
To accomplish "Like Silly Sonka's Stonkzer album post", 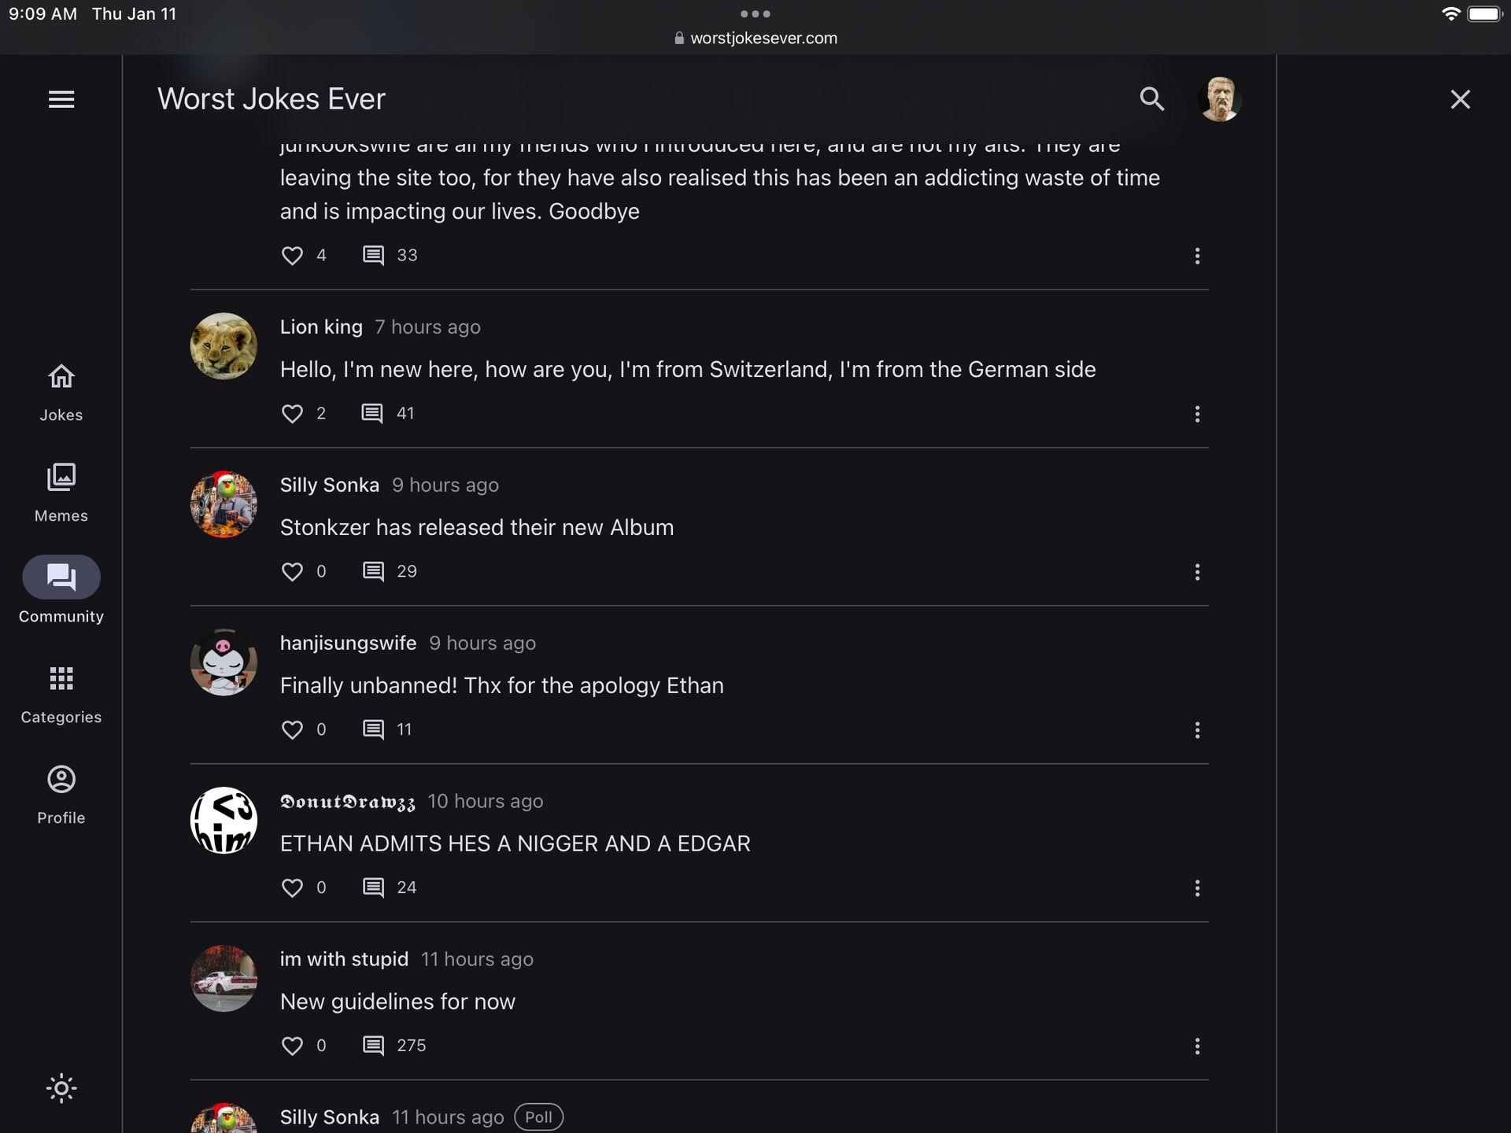I will pyautogui.click(x=292, y=572).
